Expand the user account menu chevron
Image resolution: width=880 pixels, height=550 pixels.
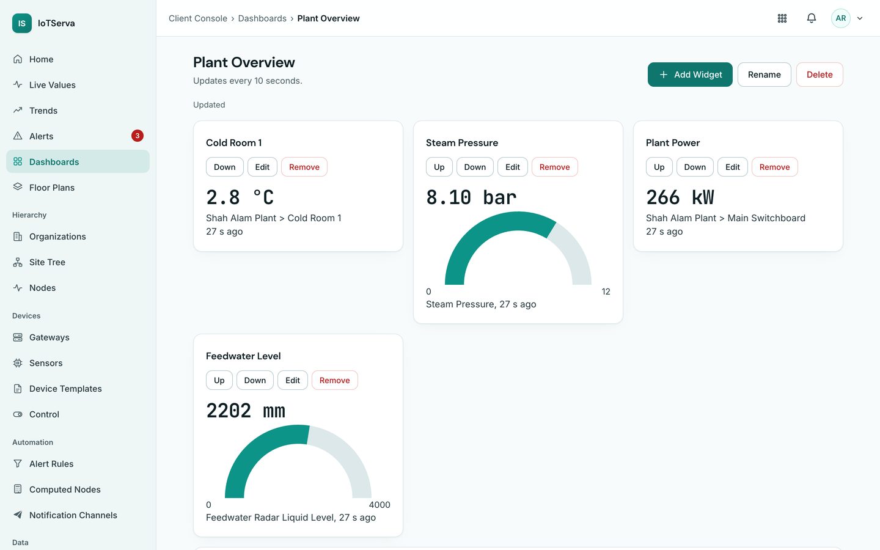860,18
